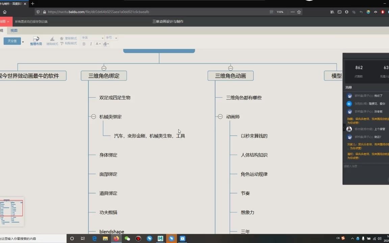The image size is (389, 243).
Task: Open the browser profile account icon
Action: pyautogui.click(x=346, y=12)
